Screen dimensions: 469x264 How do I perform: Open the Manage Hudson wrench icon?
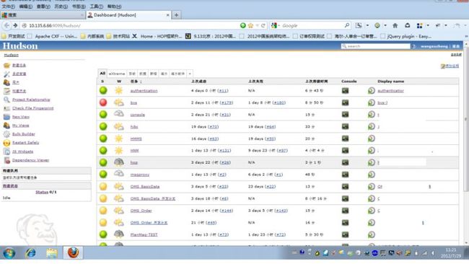[6, 74]
